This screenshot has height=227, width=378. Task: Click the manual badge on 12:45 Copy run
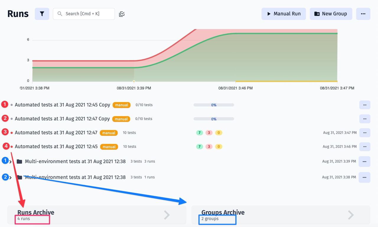[121, 105]
